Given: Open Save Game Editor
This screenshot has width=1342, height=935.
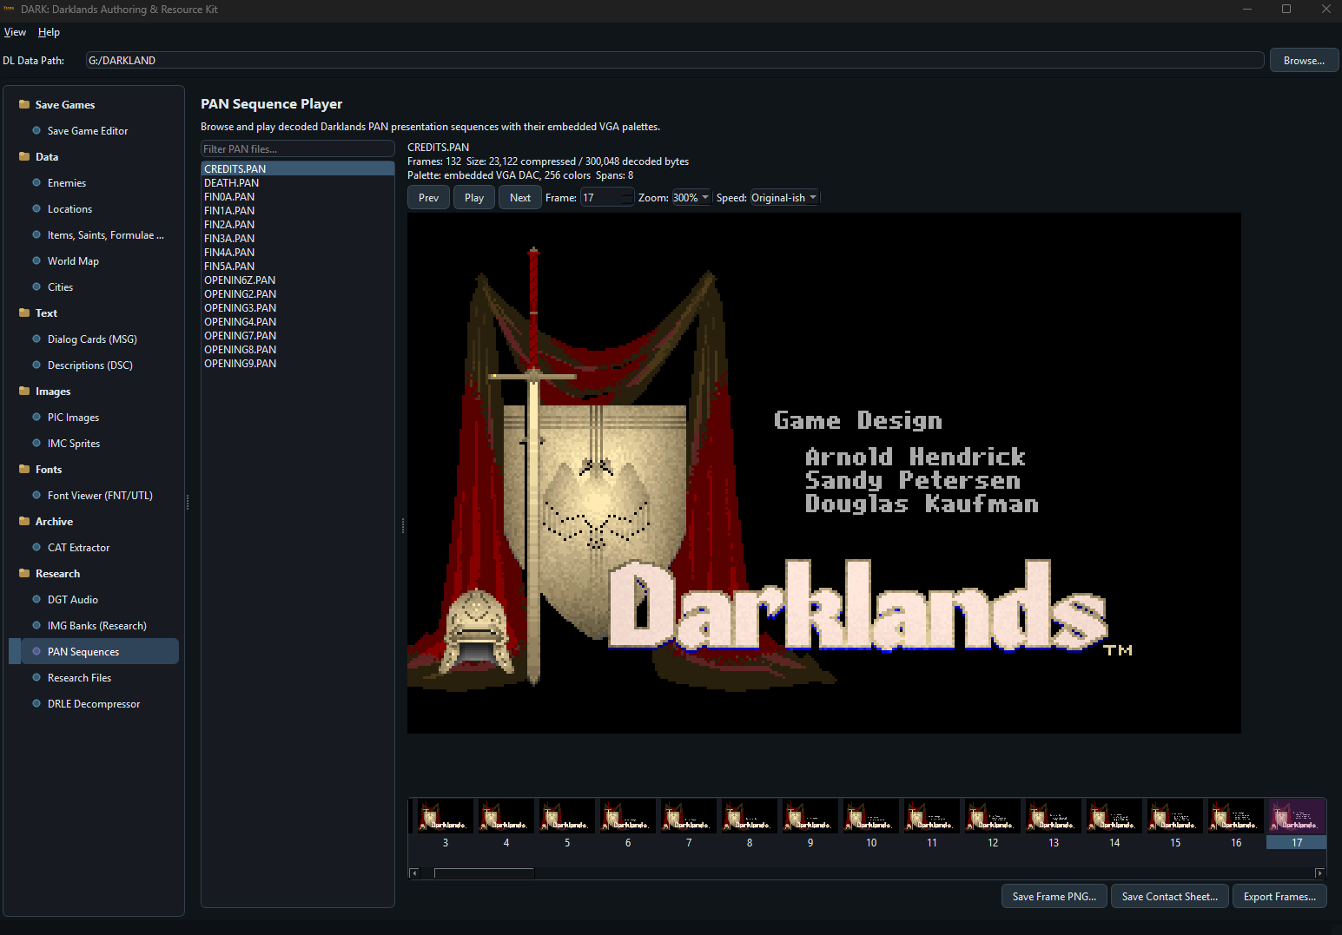Looking at the screenshot, I should point(88,131).
